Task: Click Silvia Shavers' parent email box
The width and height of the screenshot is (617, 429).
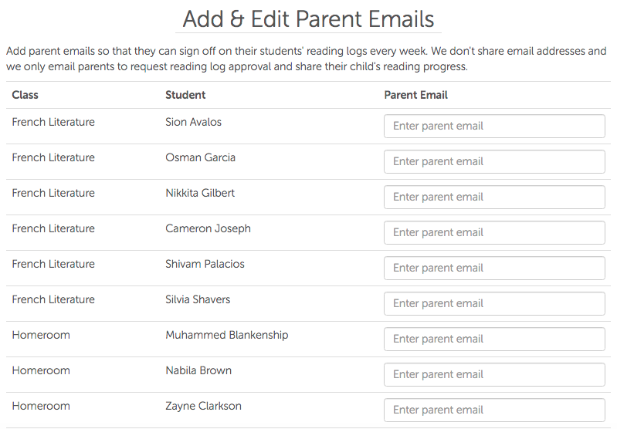Action: (x=494, y=303)
